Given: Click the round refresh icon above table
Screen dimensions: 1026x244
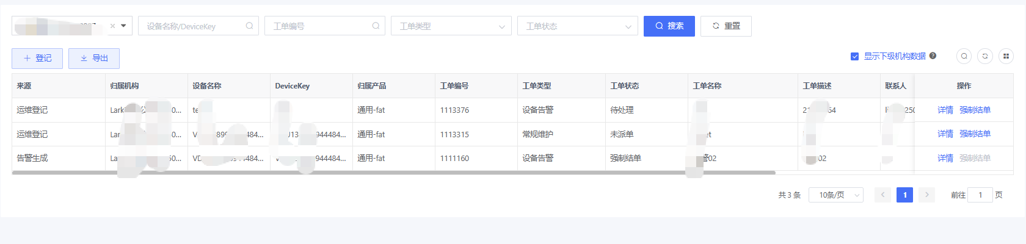Looking at the screenshot, I should (985, 56).
